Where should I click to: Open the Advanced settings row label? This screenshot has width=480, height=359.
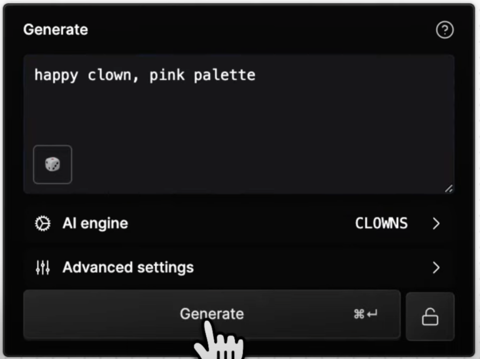[x=128, y=267]
